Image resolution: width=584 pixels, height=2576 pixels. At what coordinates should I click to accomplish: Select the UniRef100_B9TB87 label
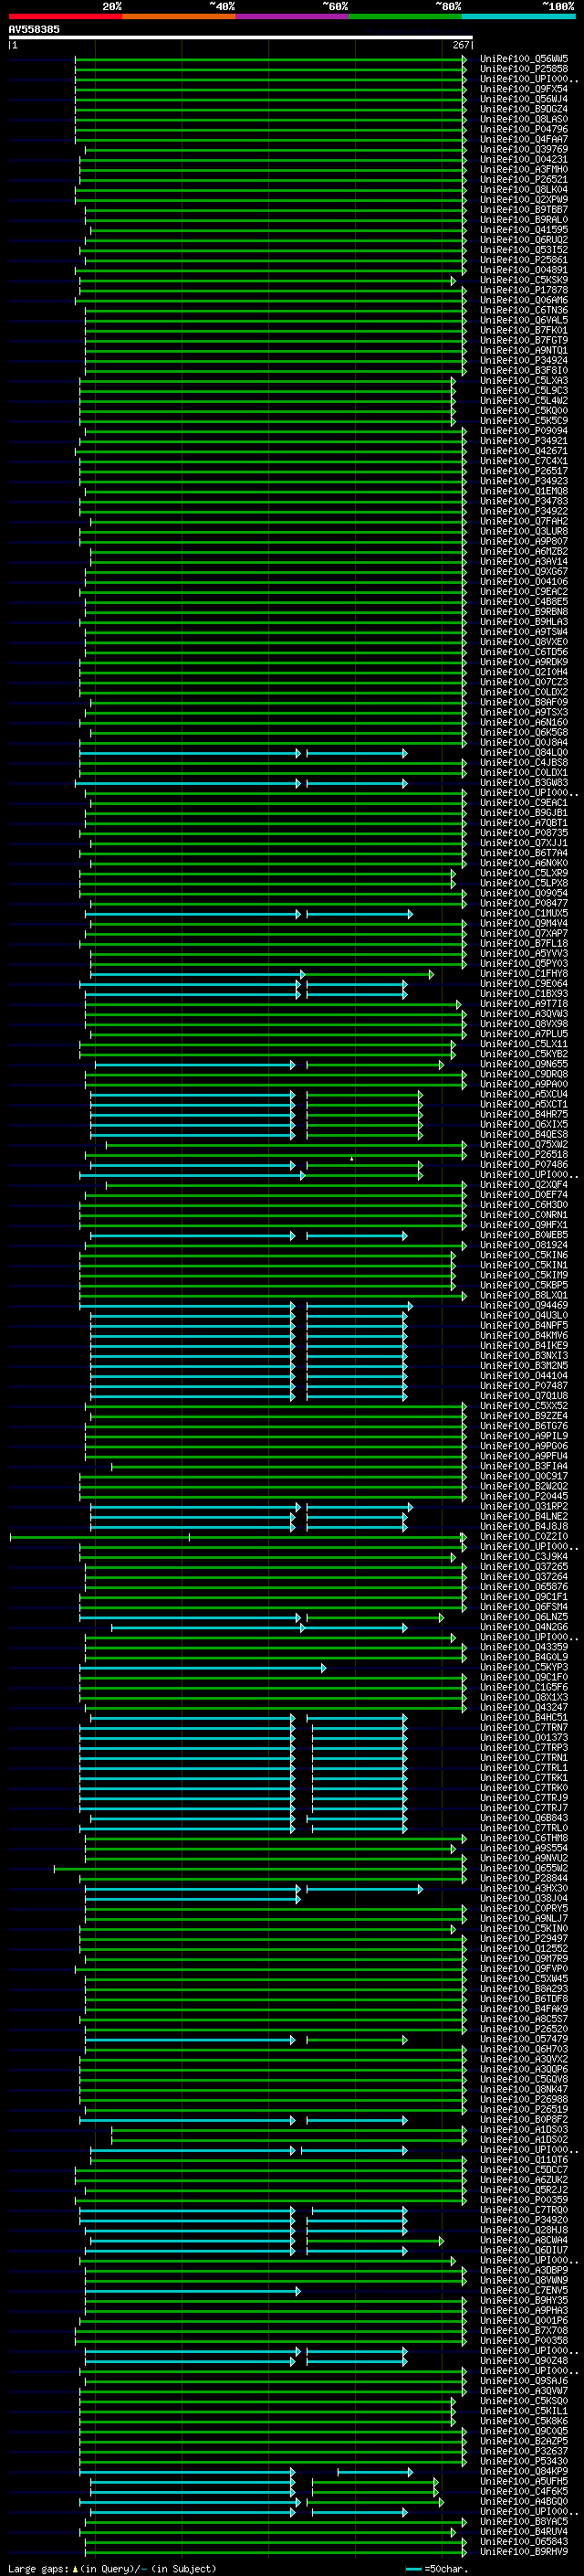[524, 210]
